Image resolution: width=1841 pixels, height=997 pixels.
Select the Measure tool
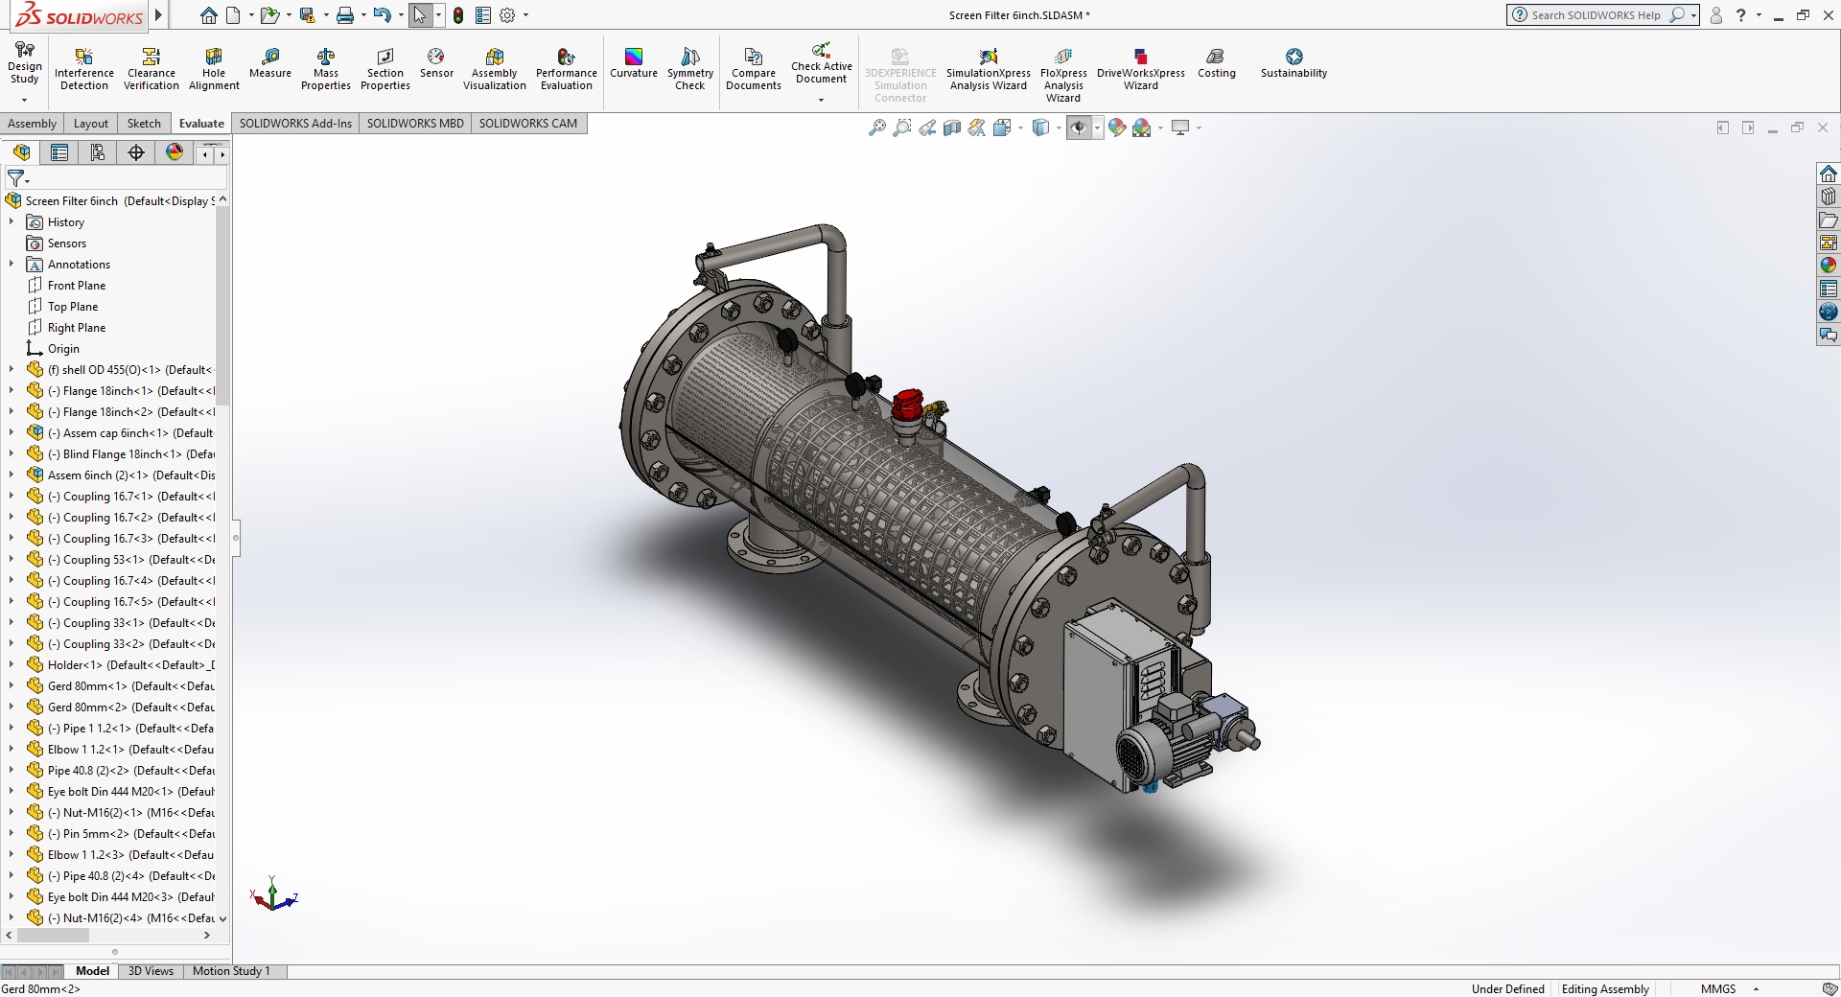pos(270,64)
